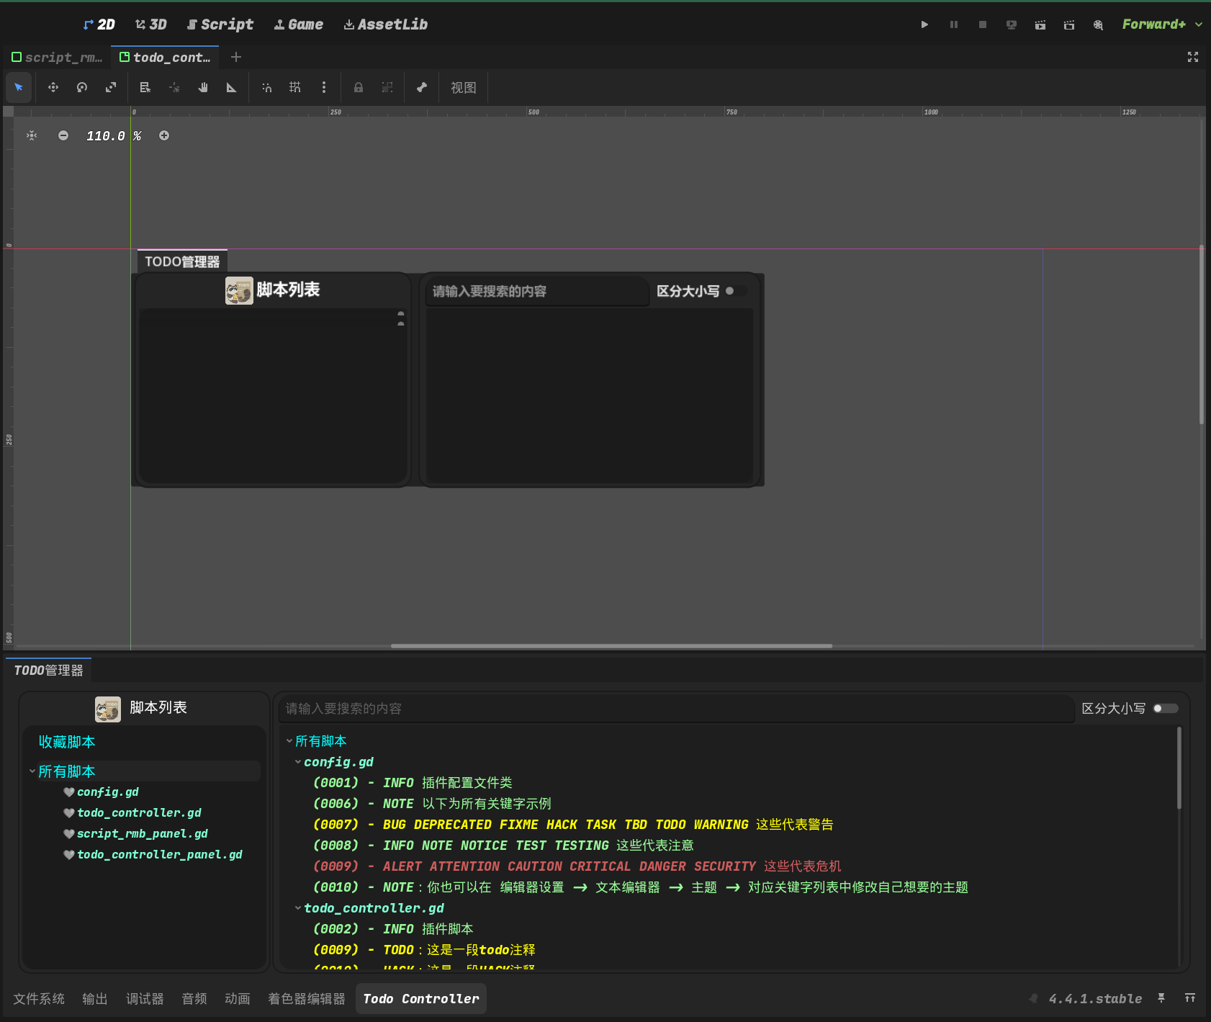Stop the running project

click(983, 24)
